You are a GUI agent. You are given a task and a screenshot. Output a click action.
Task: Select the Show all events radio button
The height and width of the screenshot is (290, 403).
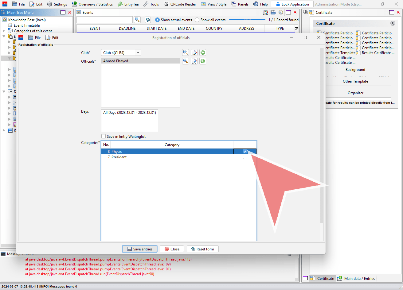197,20
